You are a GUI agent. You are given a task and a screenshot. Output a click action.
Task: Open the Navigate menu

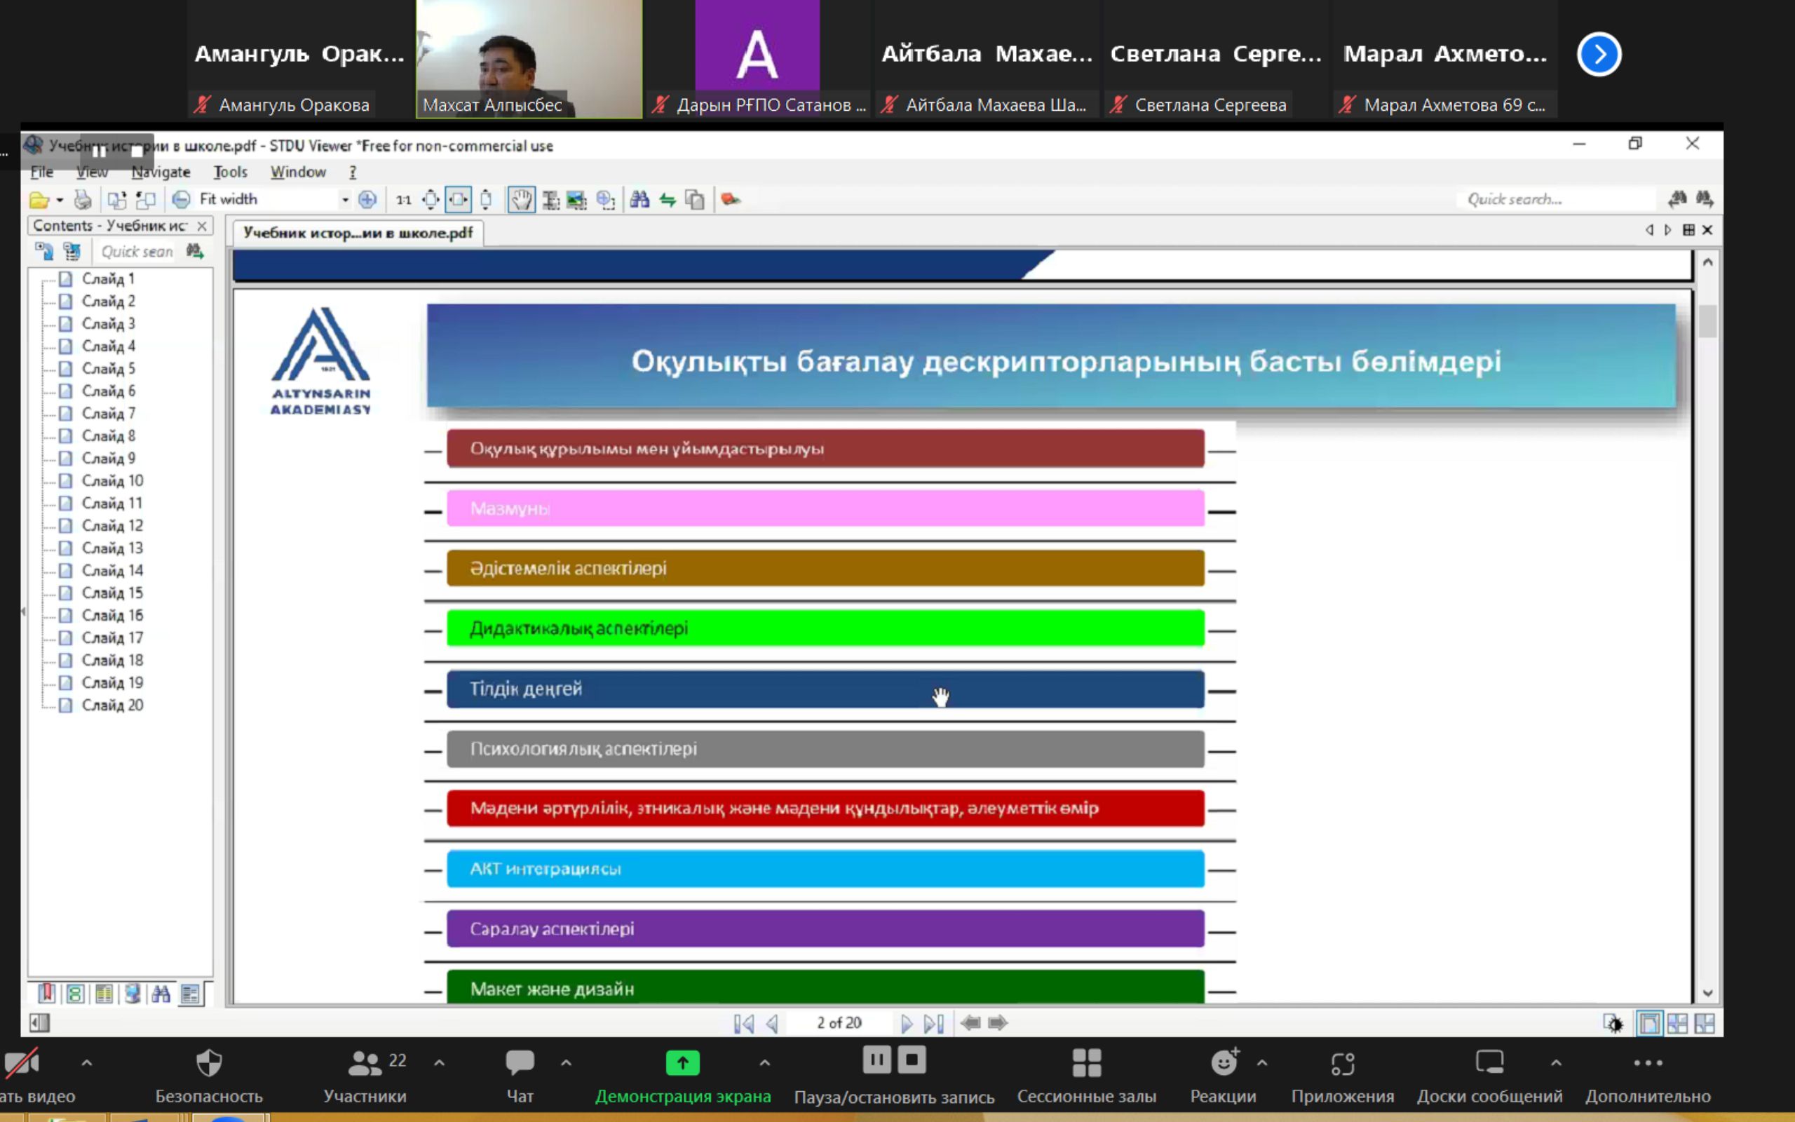[x=161, y=173]
